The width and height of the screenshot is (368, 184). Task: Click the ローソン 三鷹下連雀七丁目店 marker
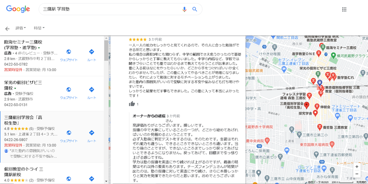(x=325, y=167)
